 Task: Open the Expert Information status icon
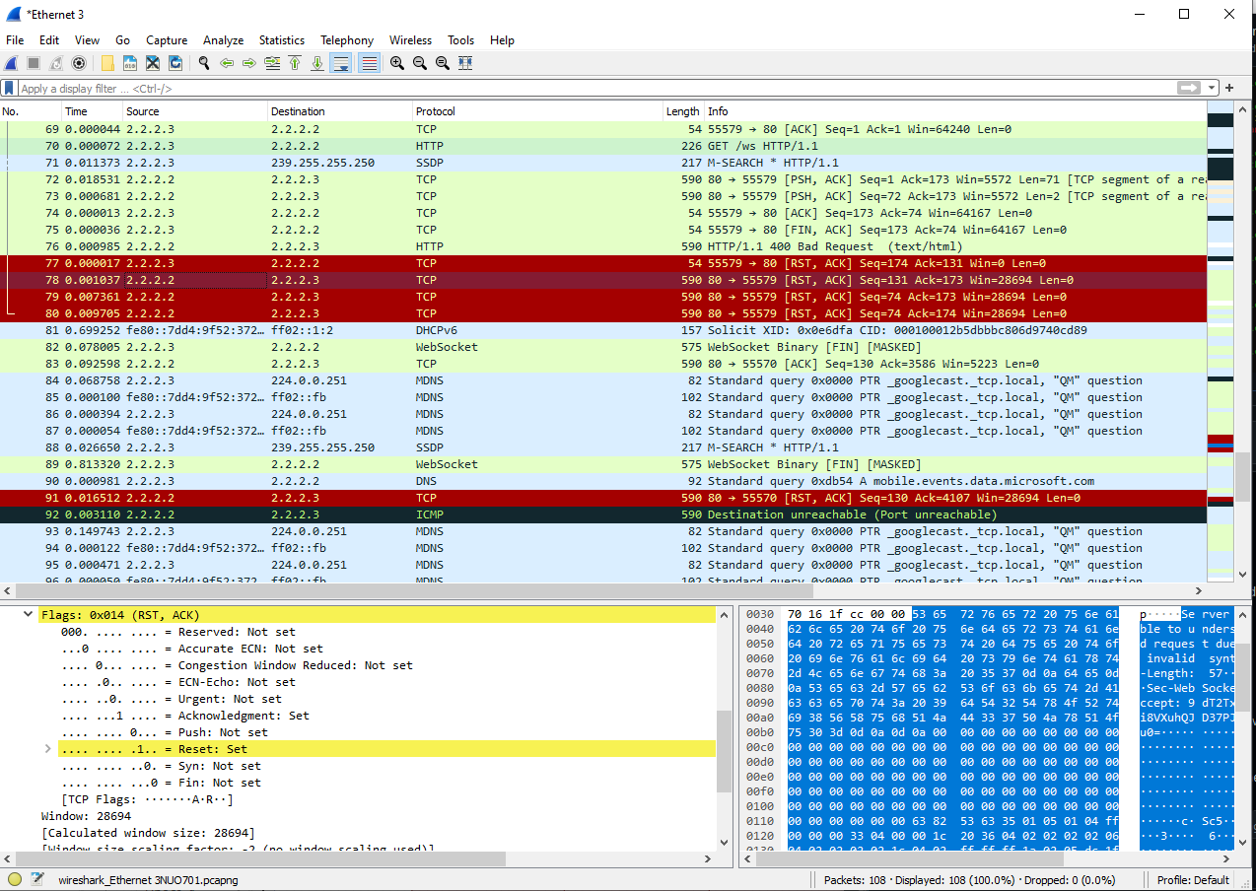coord(13,879)
